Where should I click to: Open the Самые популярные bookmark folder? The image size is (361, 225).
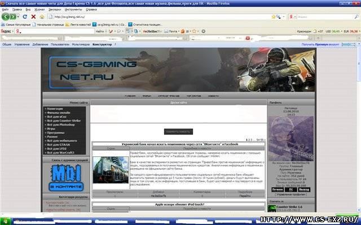[x=16, y=25]
